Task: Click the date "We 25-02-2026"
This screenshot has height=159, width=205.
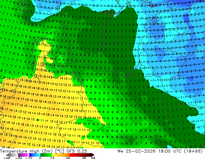Action: pyautogui.click(x=136, y=151)
